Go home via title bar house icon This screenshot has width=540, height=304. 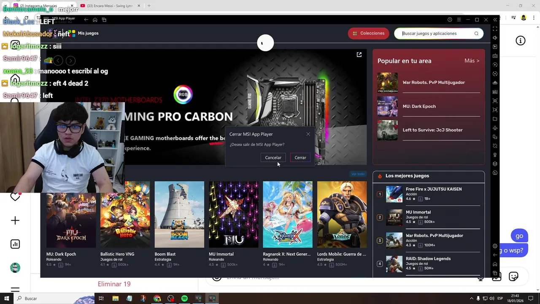click(95, 20)
